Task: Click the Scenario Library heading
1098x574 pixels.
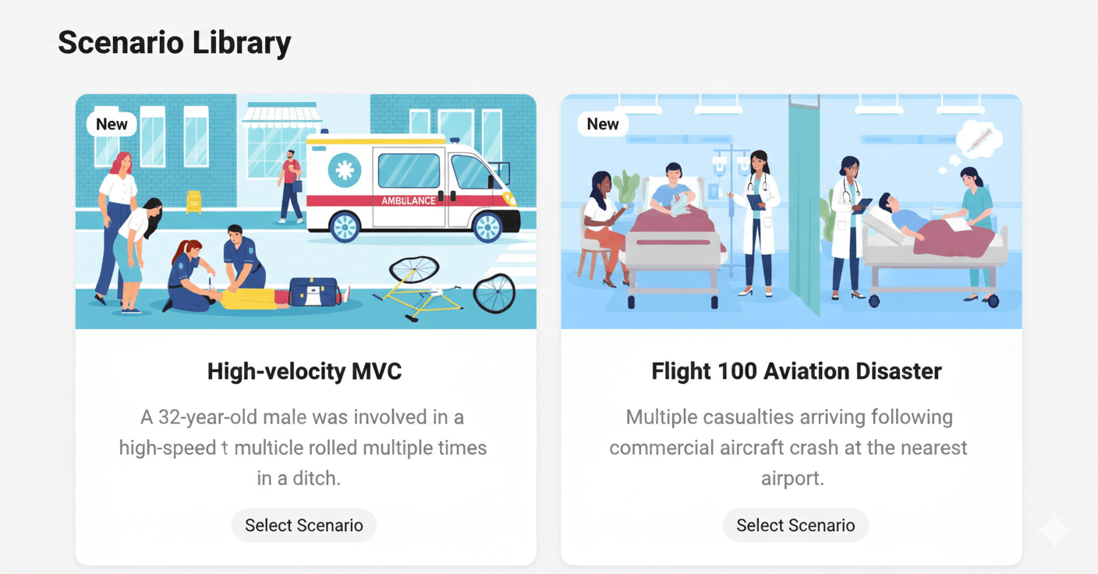Action: coord(175,42)
